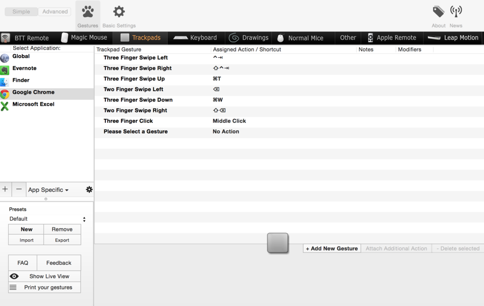Image resolution: width=484 pixels, height=306 pixels.
Task: Open the FAQ
Action: 23,263
